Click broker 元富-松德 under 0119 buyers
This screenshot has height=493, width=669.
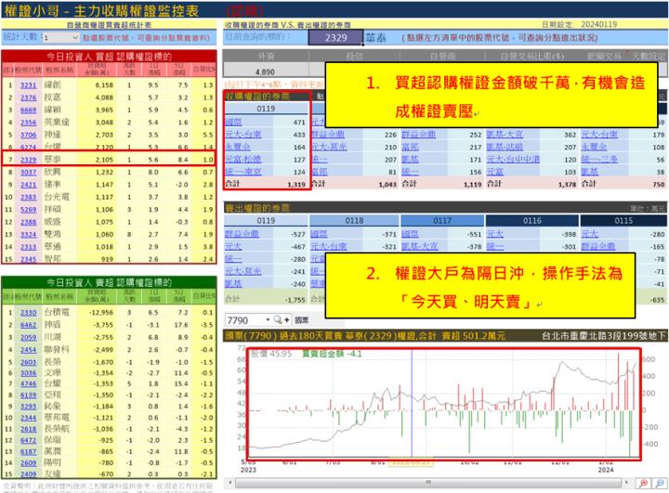(x=243, y=159)
